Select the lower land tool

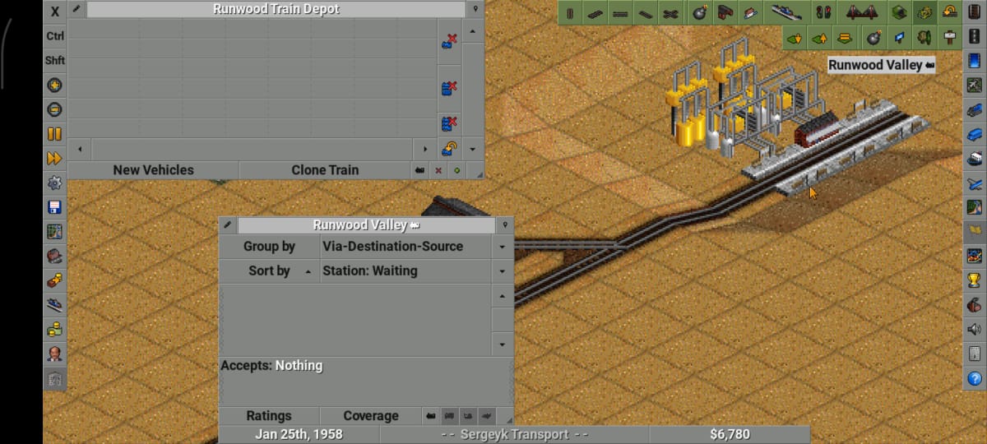coord(795,38)
